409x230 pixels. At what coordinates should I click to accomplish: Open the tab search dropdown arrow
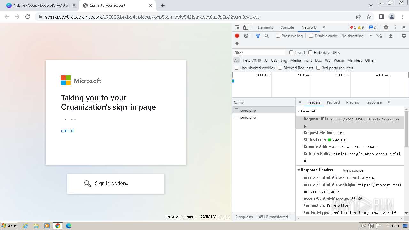[x=371, y=5]
